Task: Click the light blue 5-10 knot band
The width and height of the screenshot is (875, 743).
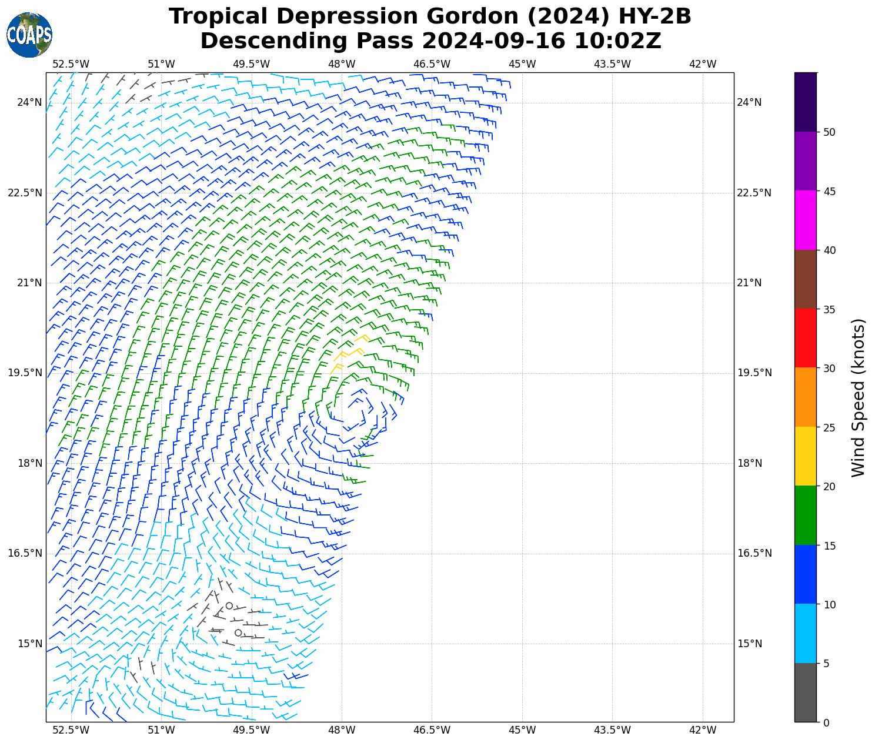Action: [805, 633]
